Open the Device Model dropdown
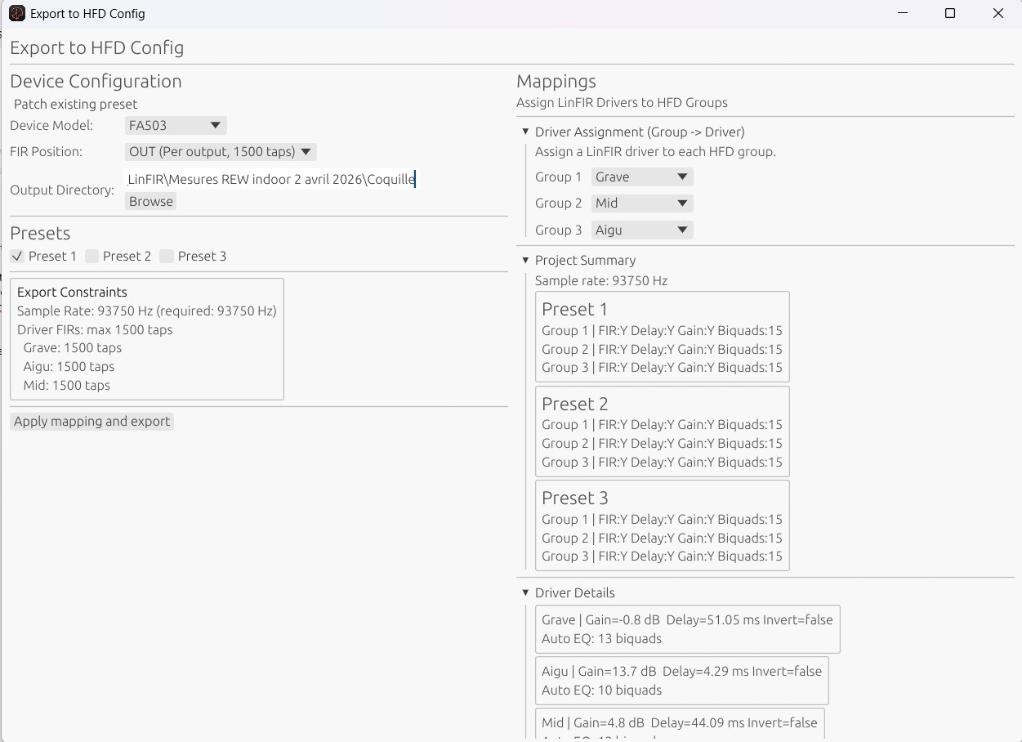 point(176,126)
